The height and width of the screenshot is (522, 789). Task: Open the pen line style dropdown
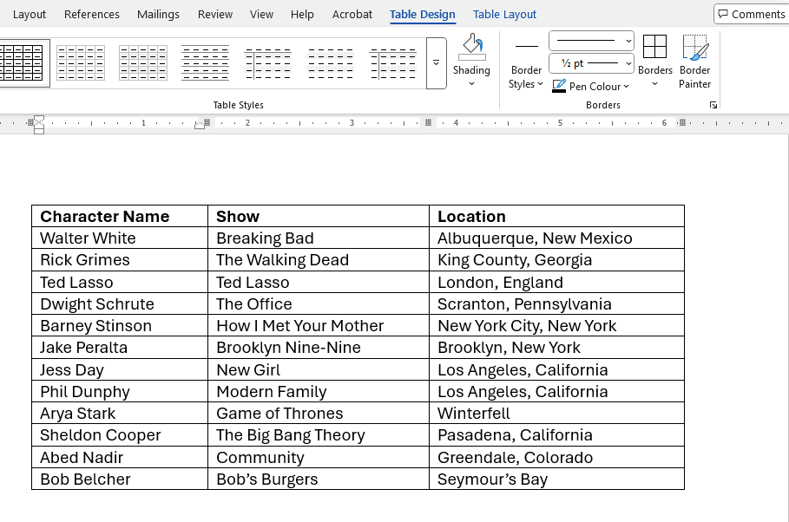click(591, 41)
